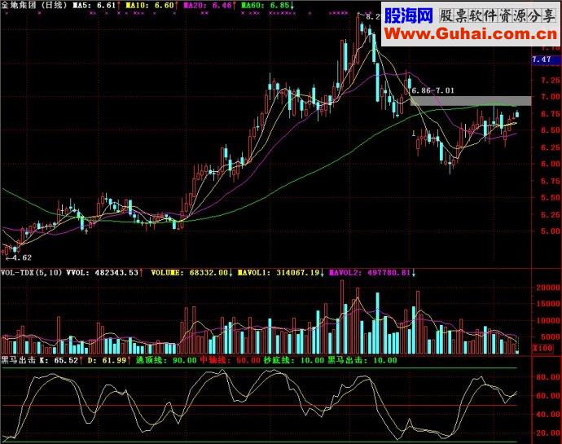Image resolution: width=562 pixels, height=444 pixels.
Task: Click the 20.00 oscillator axis label
Action: pos(548,433)
